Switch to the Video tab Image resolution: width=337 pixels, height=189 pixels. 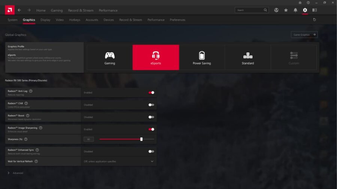tap(60, 20)
